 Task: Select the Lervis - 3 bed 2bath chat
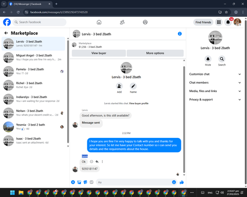click(33, 44)
